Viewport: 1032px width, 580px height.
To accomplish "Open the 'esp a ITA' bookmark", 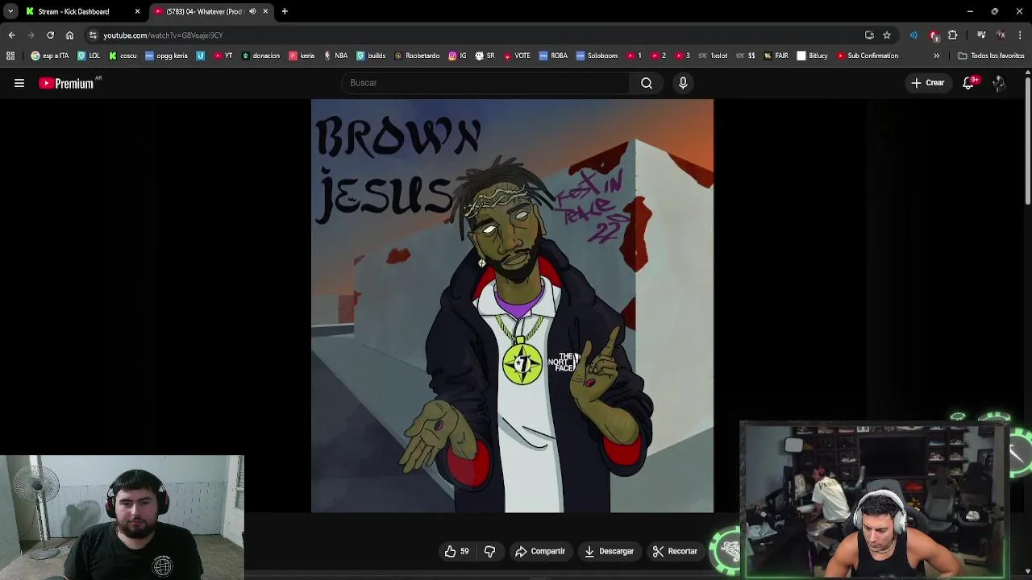I will click(50, 56).
